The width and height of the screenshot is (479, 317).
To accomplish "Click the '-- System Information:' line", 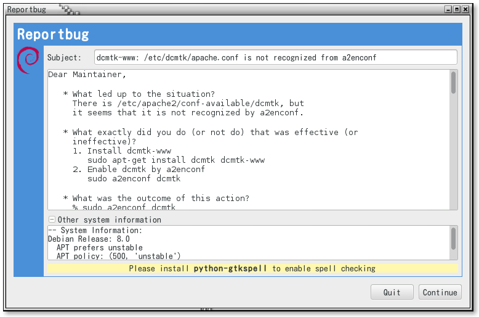I will pos(95,230).
